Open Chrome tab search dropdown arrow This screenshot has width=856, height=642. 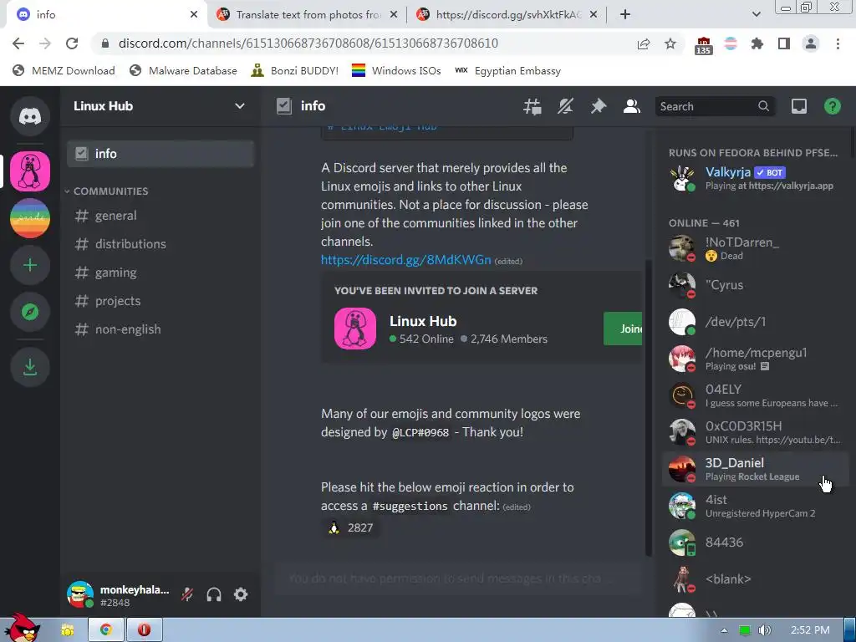[x=756, y=14]
